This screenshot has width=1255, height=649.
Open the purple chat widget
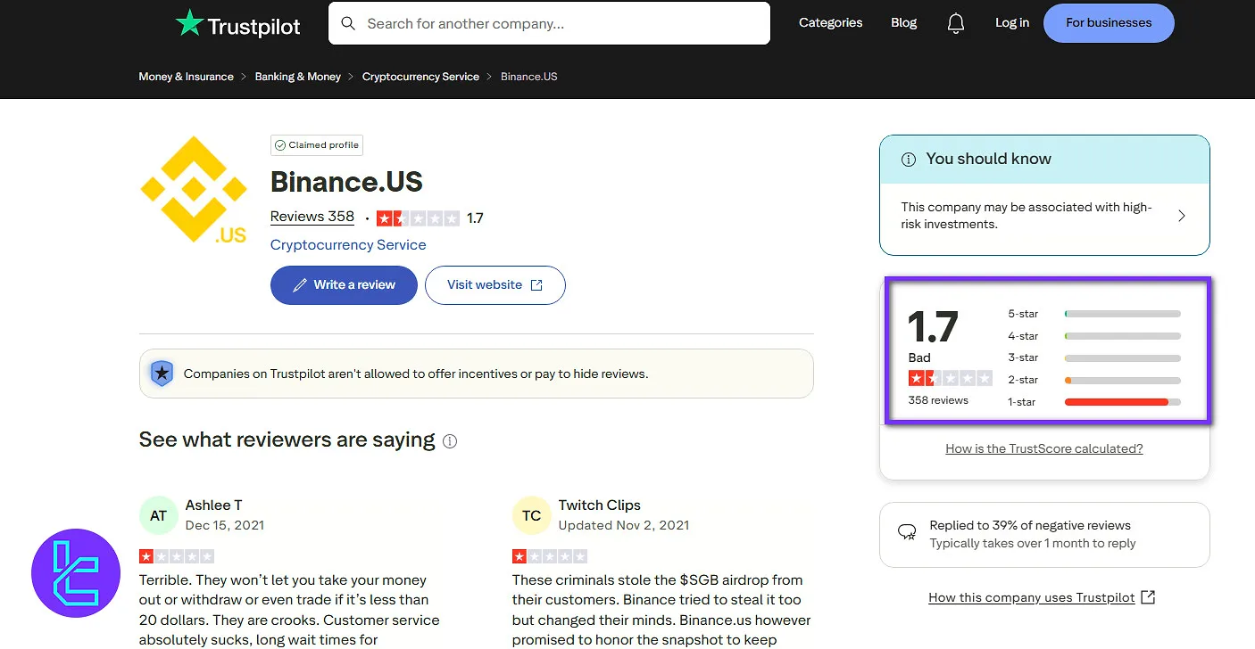76,573
